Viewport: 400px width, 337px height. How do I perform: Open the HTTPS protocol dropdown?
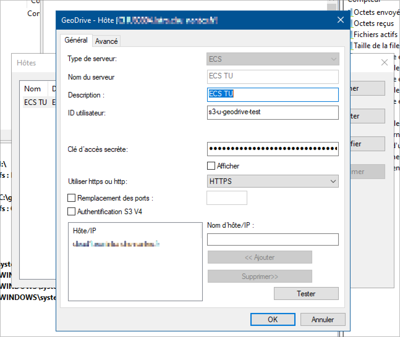click(273, 181)
